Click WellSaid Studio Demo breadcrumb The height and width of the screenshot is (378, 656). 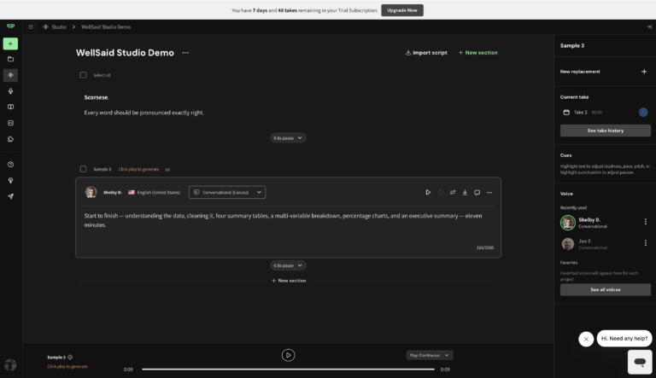click(x=106, y=26)
